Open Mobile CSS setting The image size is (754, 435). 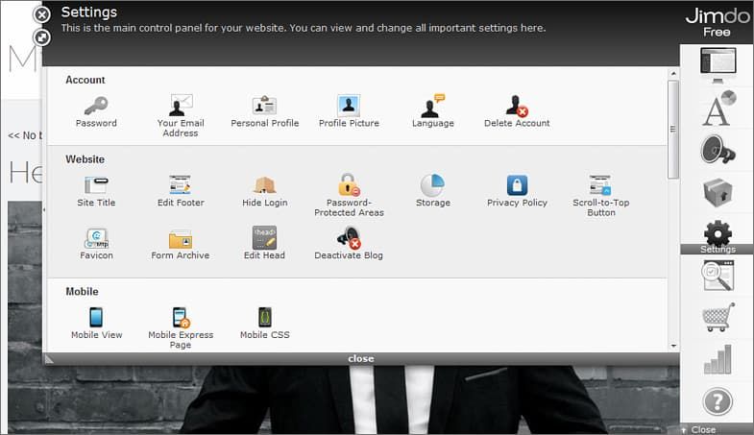(264, 324)
